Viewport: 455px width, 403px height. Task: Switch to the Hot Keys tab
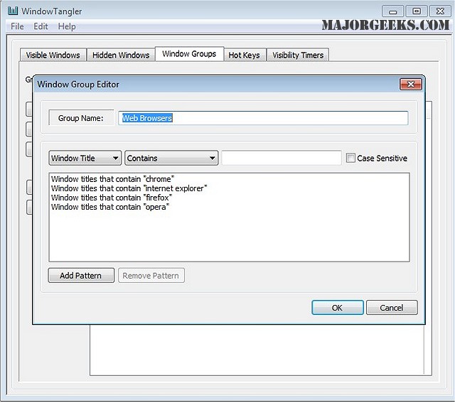(244, 55)
